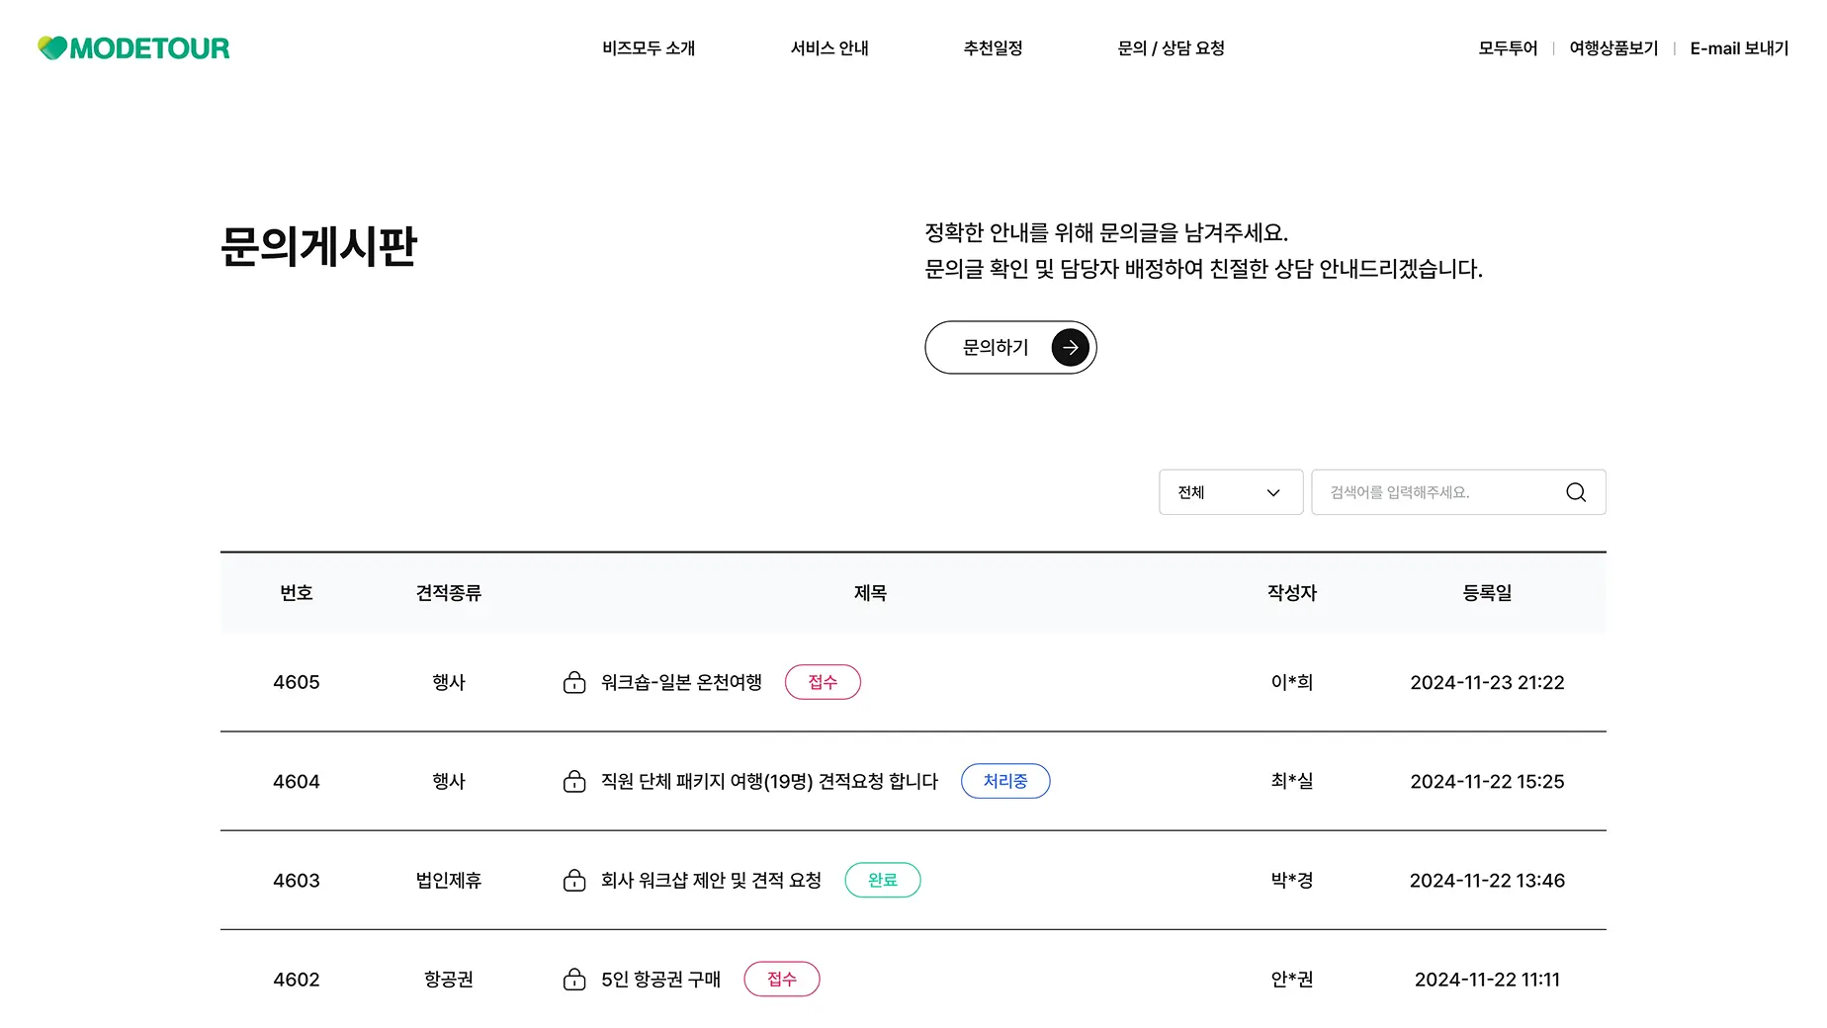Click the arrow icon in 문의하기 button
Screen dimensions: 1827x1028
(x=1070, y=348)
